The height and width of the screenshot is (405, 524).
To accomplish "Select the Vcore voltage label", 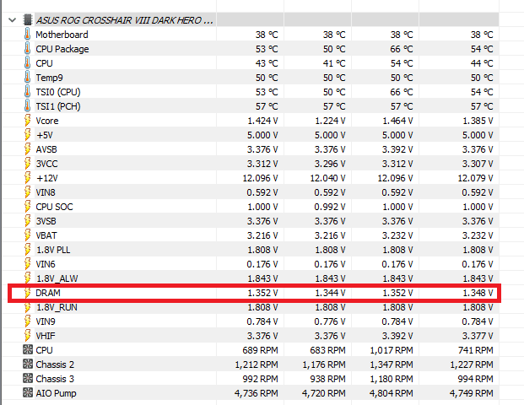I will 47,121.
